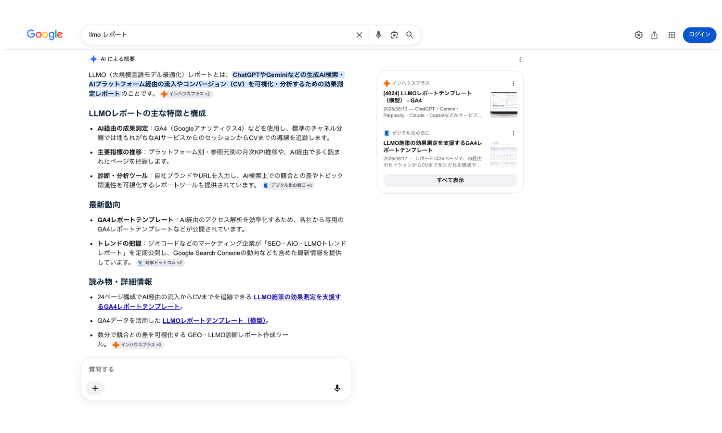Viewport: 722px width, 433px height.
Task: Click bold text トレンドの把握
Action: coord(120,243)
